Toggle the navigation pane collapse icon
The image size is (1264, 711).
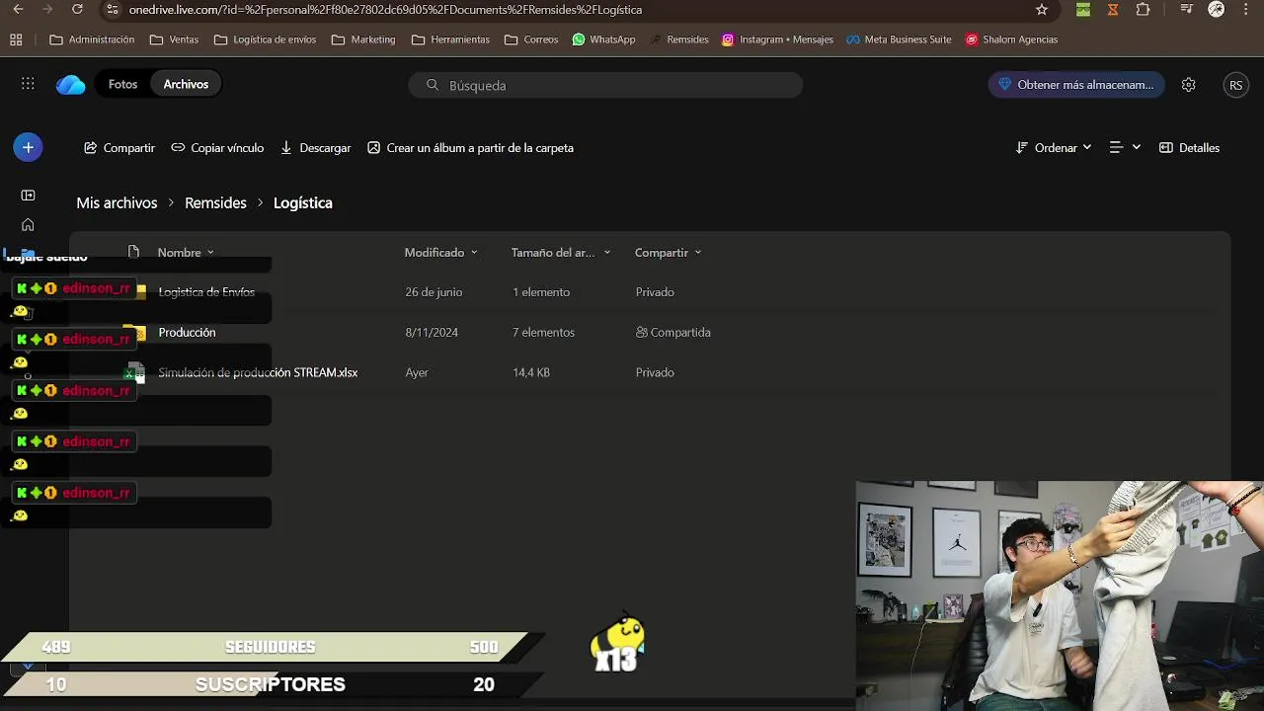click(x=28, y=196)
